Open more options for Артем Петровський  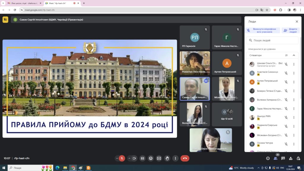click(294, 82)
